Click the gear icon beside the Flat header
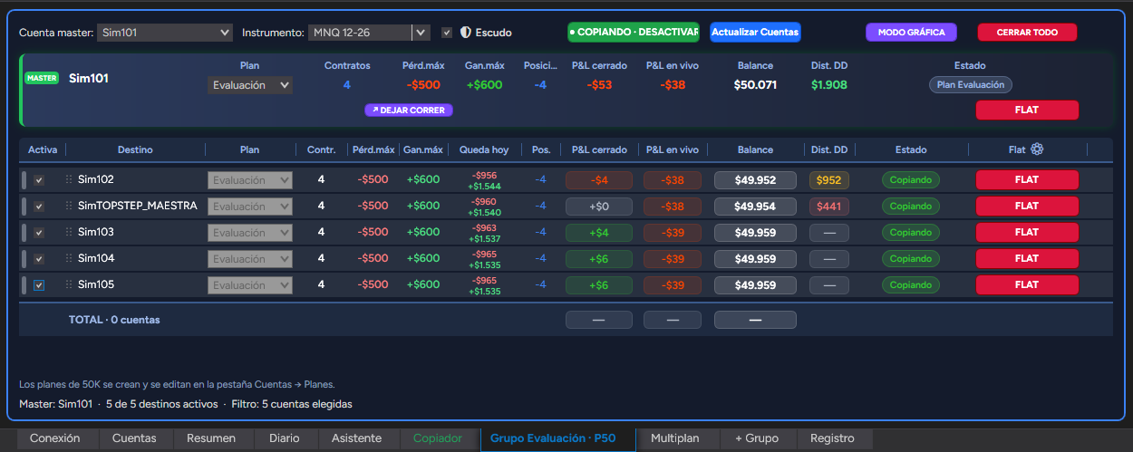The height and width of the screenshot is (452, 1133). [1037, 149]
